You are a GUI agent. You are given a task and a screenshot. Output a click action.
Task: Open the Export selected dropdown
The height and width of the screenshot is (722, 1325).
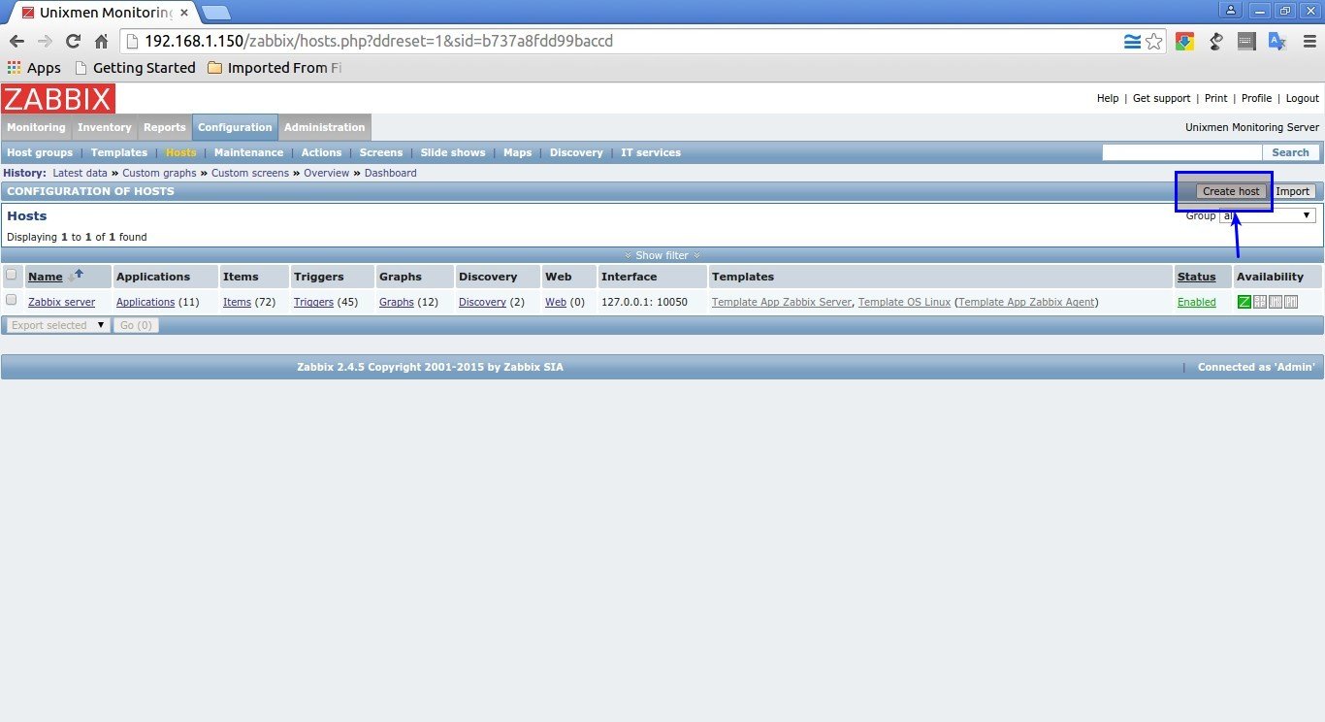tap(57, 325)
